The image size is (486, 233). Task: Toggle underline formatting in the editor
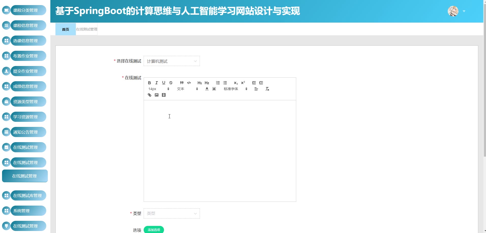(164, 83)
